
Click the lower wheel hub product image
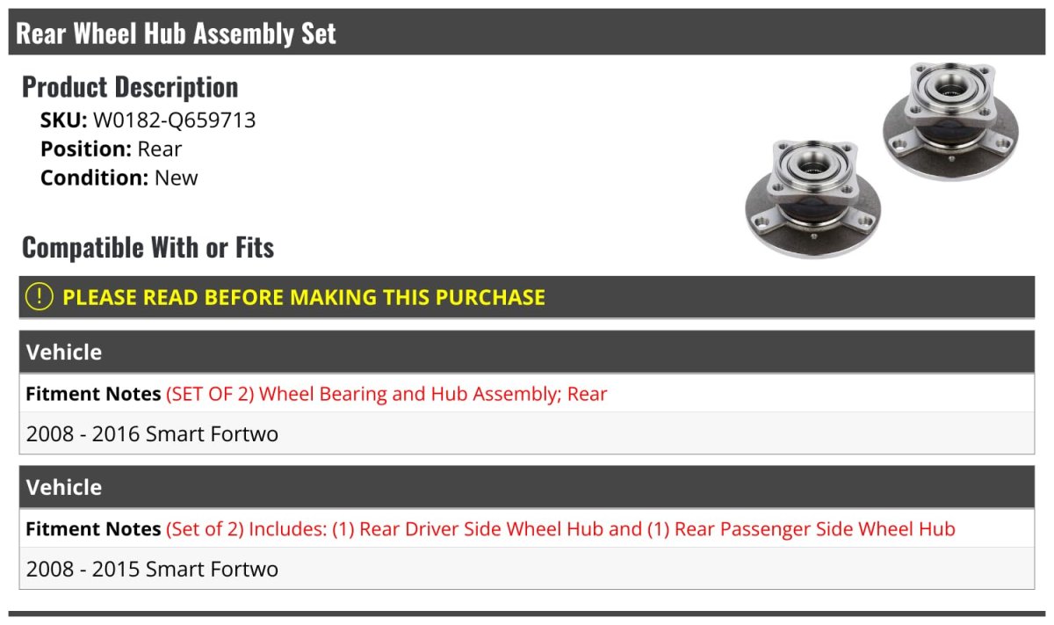tap(812, 197)
